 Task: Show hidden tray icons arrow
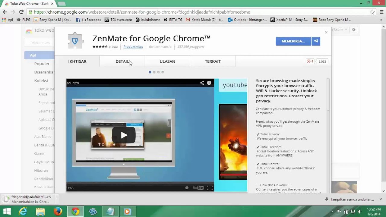click(332, 212)
